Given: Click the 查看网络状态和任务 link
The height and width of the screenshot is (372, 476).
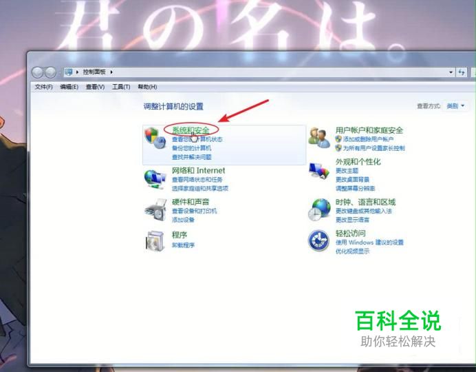Looking at the screenshot, I should tap(197, 180).
